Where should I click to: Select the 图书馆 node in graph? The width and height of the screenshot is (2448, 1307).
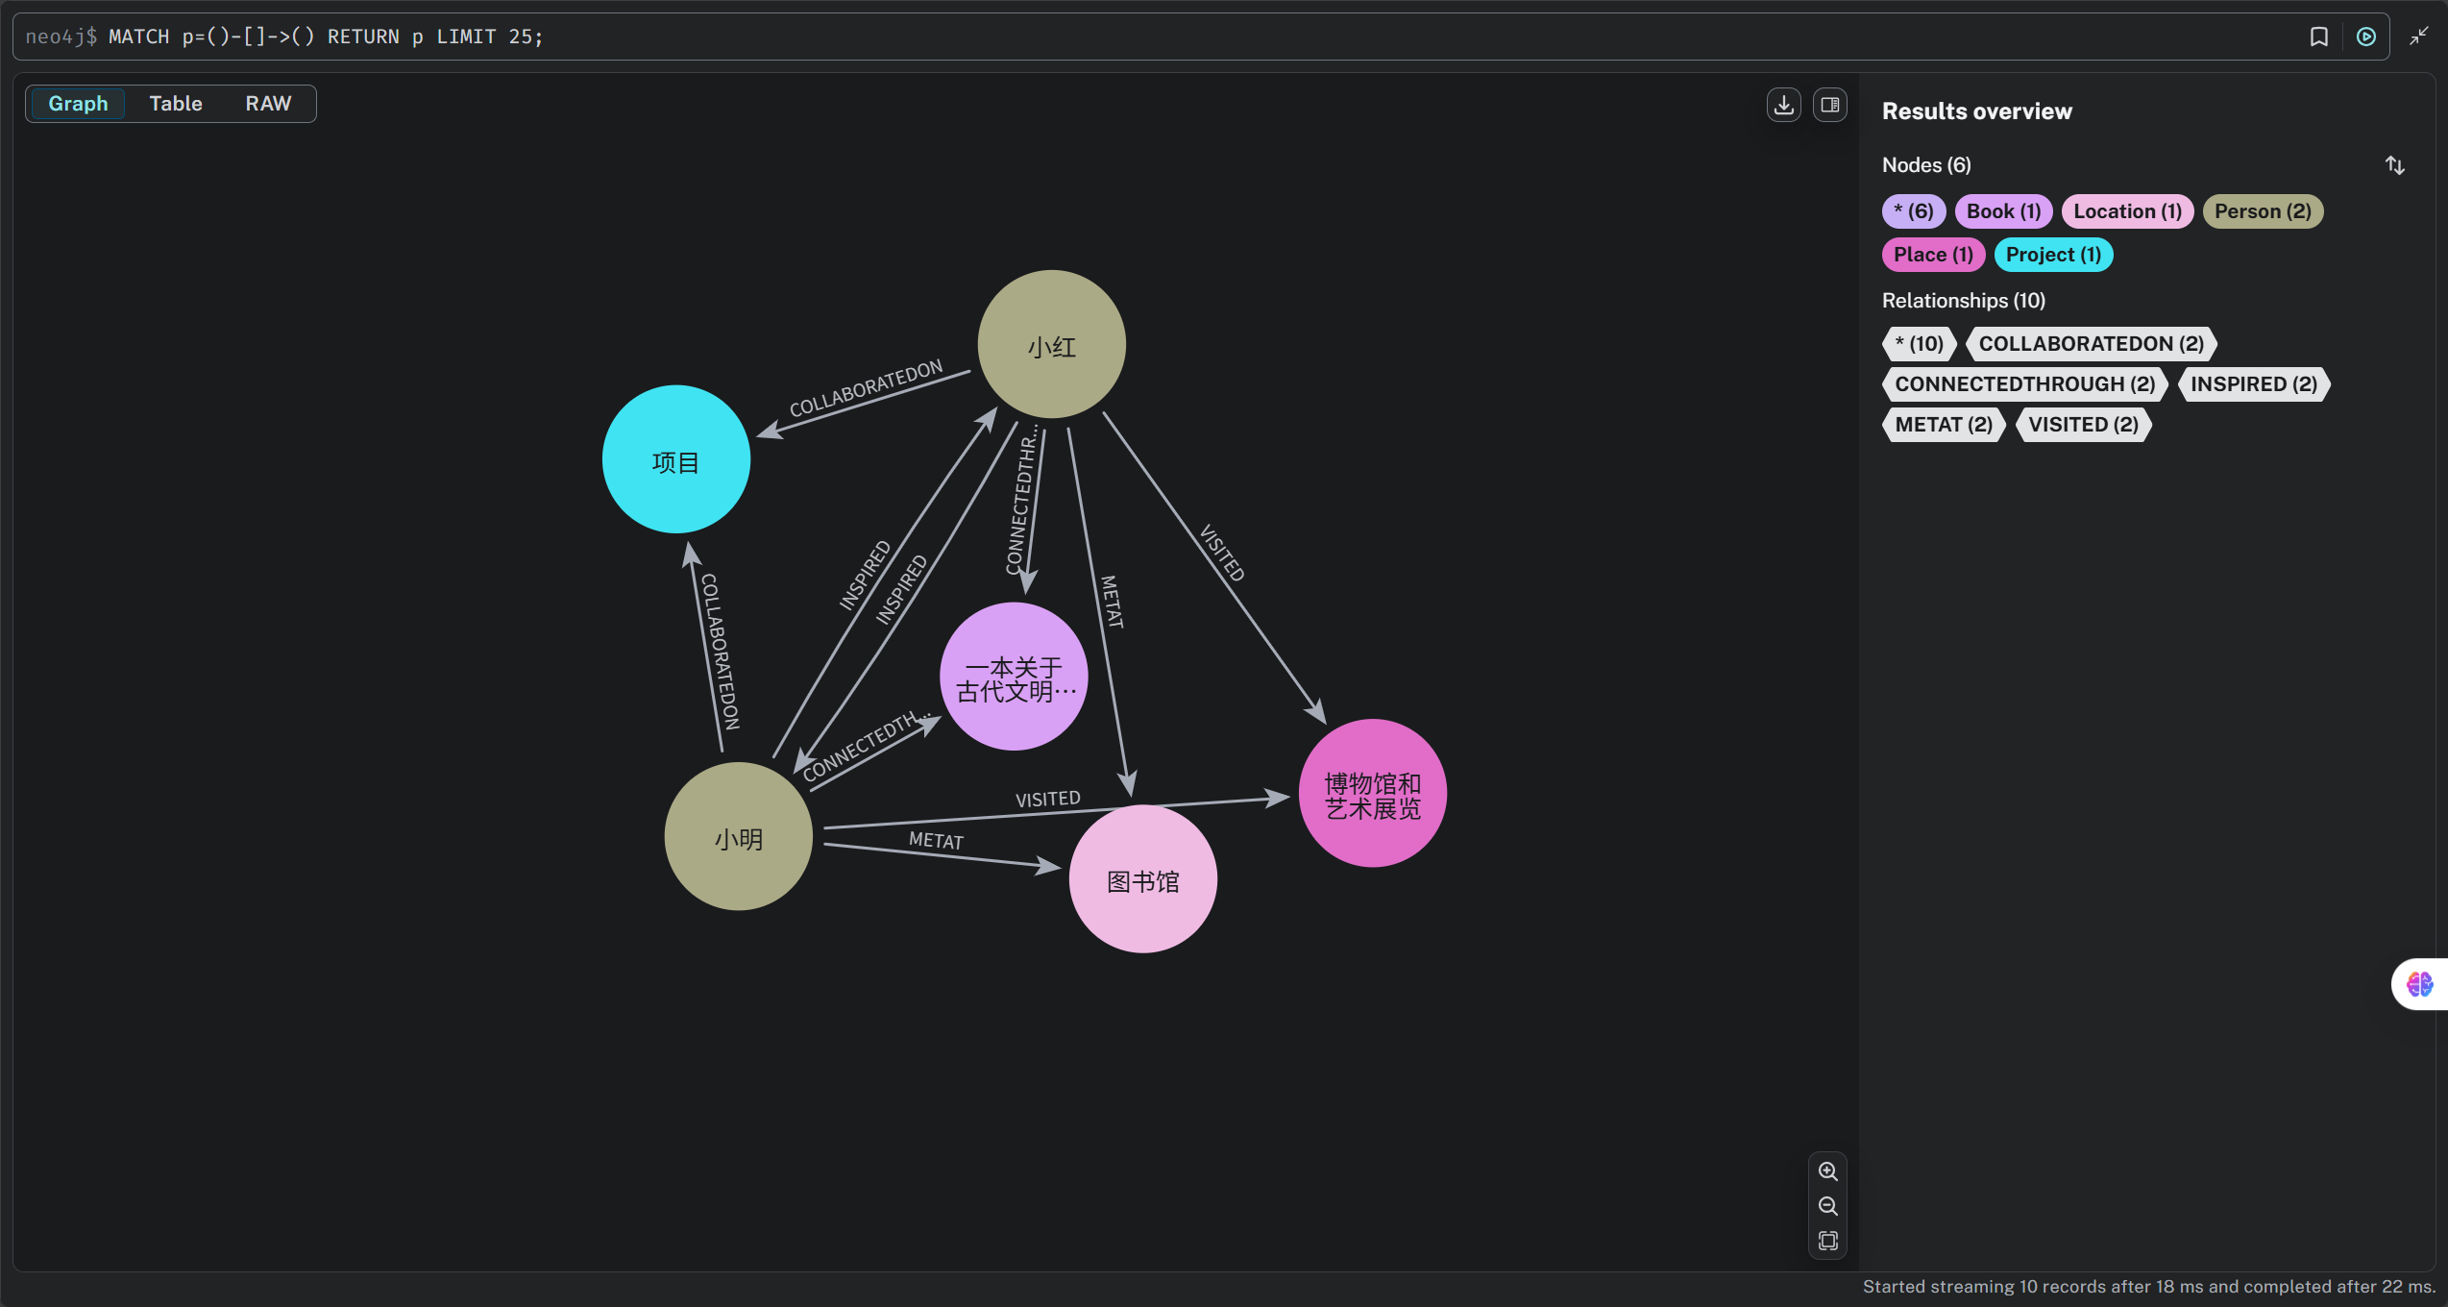click(1142, 879)
